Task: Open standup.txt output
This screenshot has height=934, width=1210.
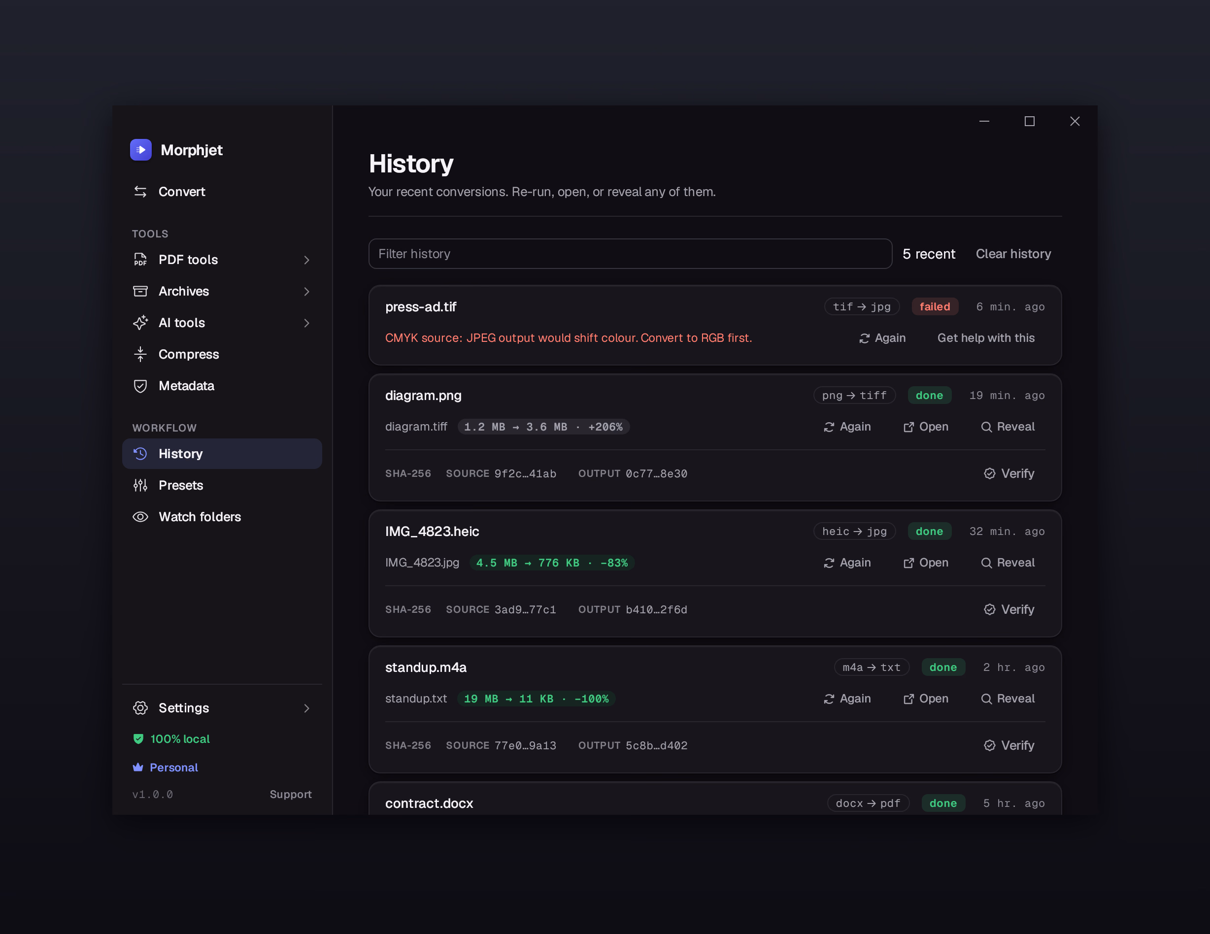Action: click(926, 699)
